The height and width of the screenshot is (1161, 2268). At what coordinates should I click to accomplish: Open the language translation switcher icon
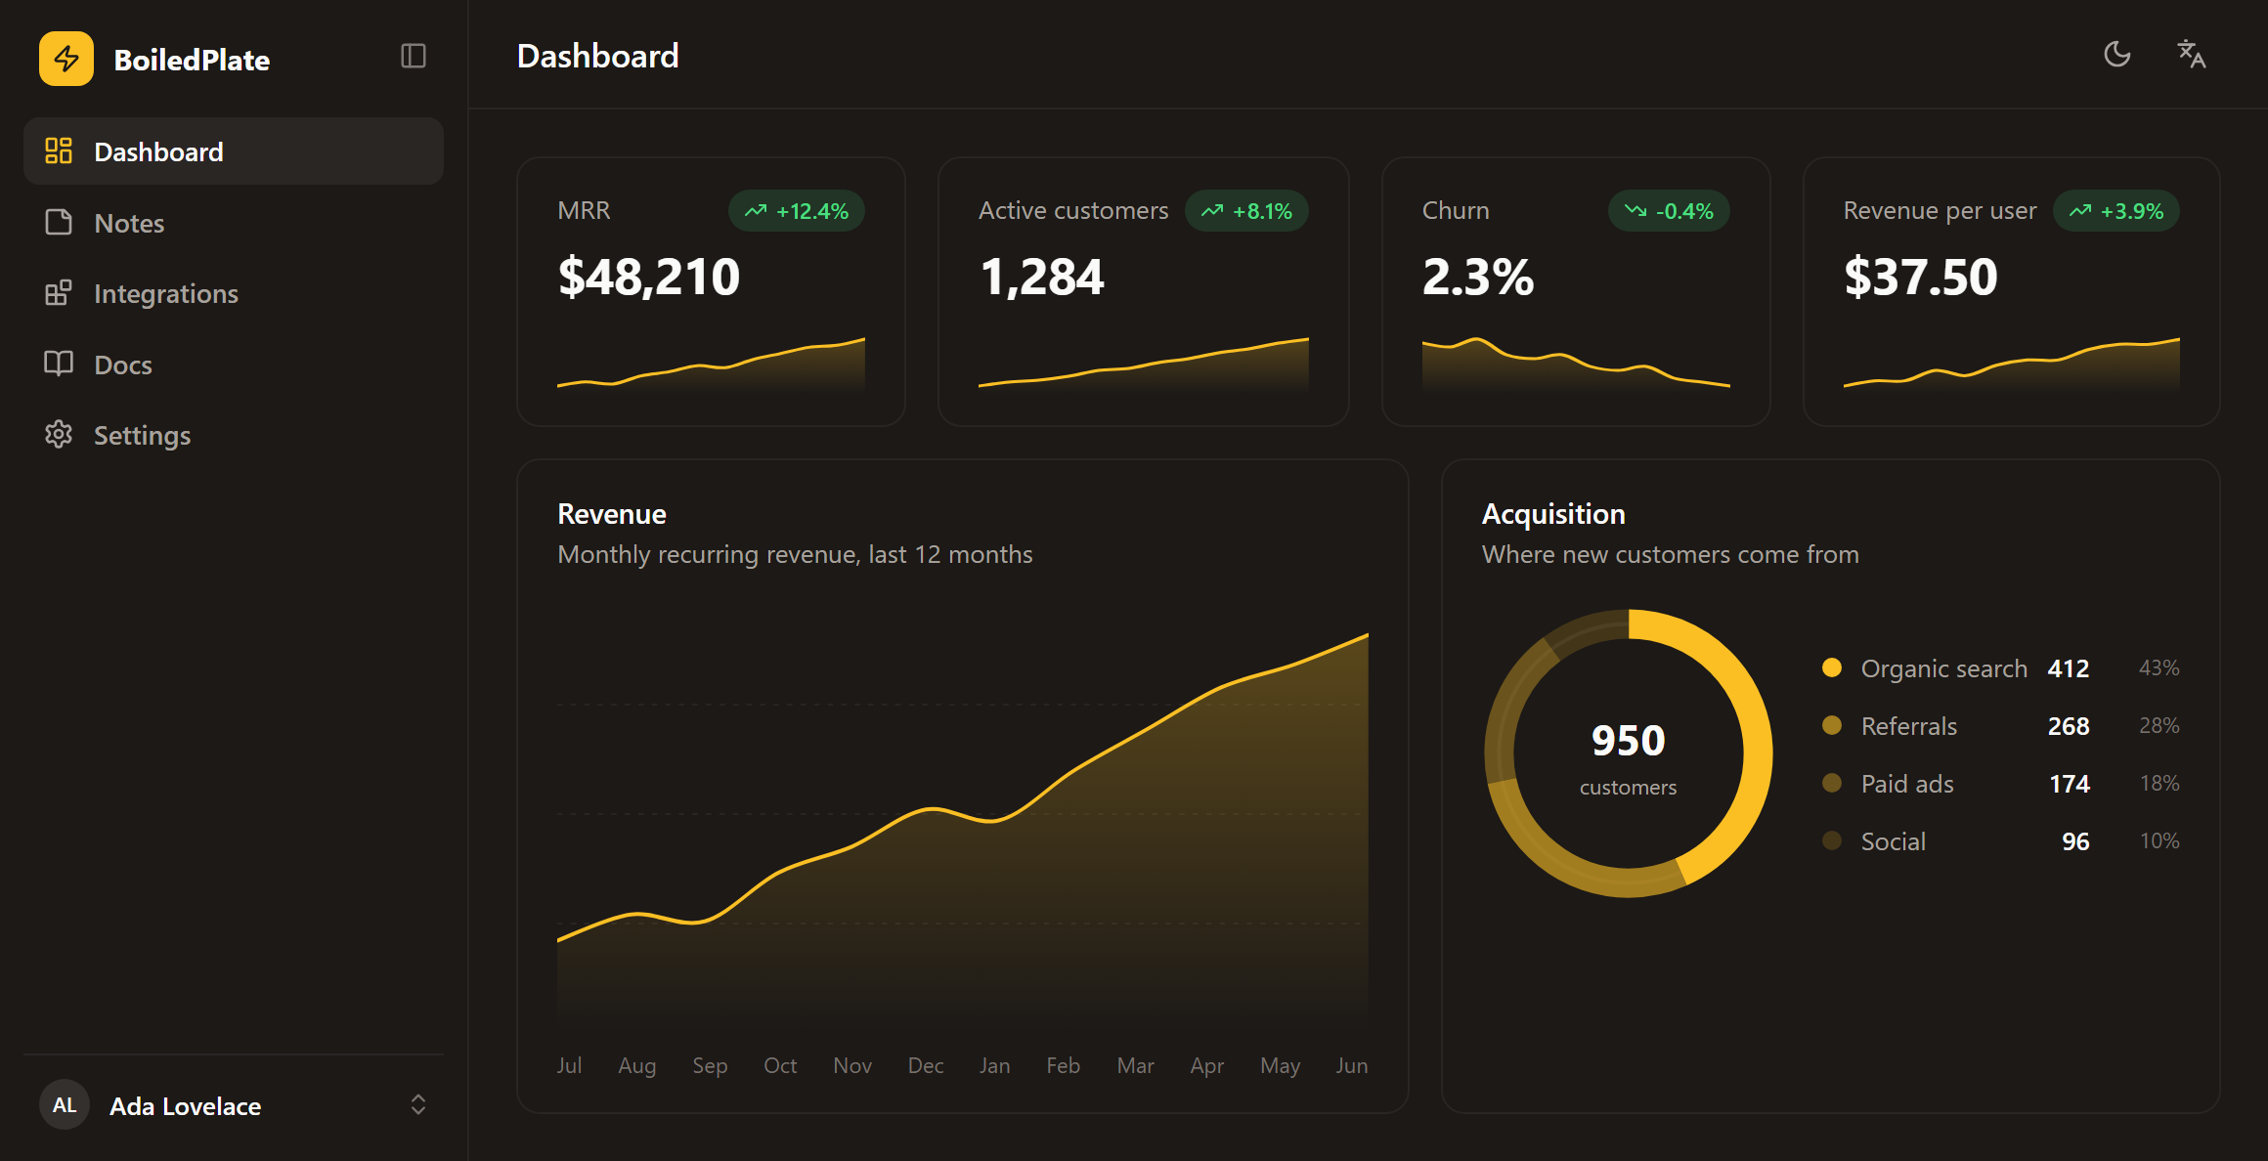(x=2192, y=55)
